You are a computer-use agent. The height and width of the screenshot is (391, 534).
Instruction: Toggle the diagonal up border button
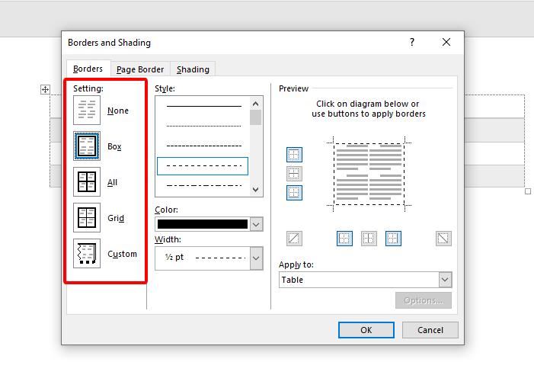tap(294, 239)
